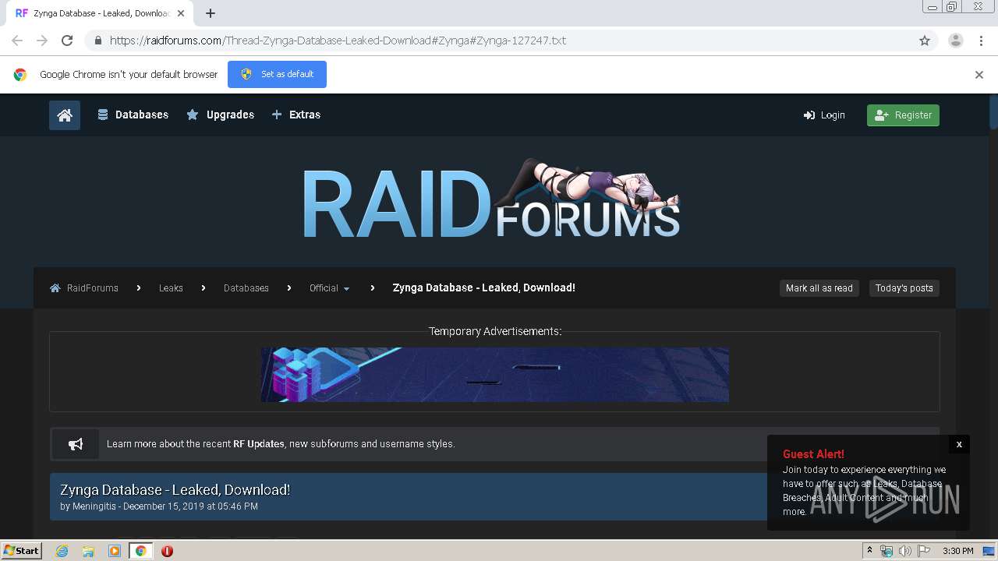Reload the current page
The image size is (998, 561).
click(x=67, y=41)
